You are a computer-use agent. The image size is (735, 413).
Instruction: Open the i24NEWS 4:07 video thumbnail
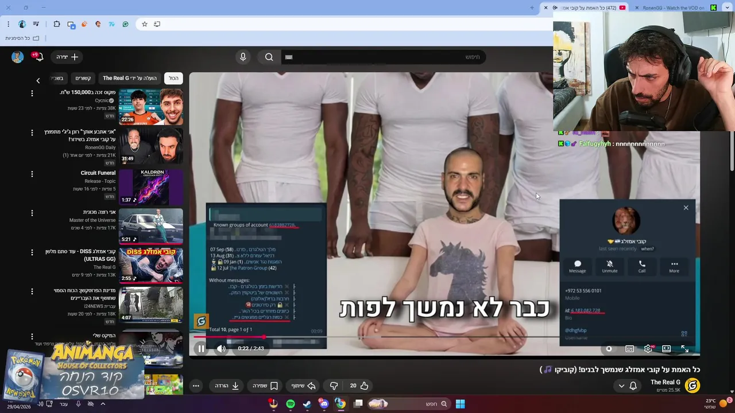[151, 304]
